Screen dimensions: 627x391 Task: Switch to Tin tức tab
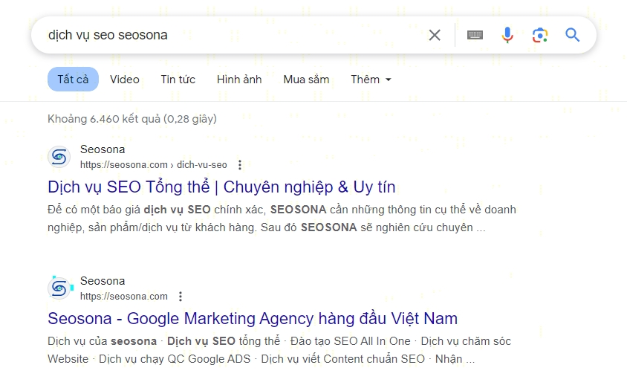click(x=178, y=80)
